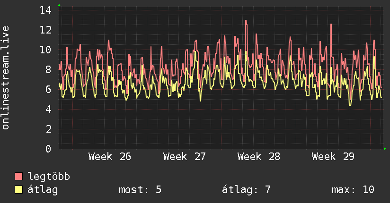Click the 'most: 5' statistic

coord(140,190)
